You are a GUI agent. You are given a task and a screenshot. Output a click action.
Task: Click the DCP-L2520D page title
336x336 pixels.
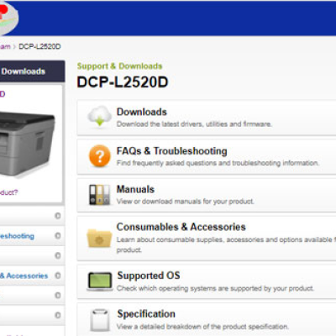click(x=123, y=82)
